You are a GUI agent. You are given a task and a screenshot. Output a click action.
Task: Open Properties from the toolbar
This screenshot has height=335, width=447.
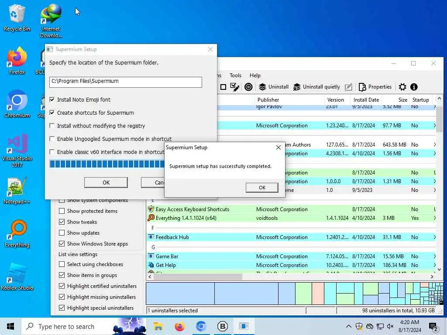375,87
